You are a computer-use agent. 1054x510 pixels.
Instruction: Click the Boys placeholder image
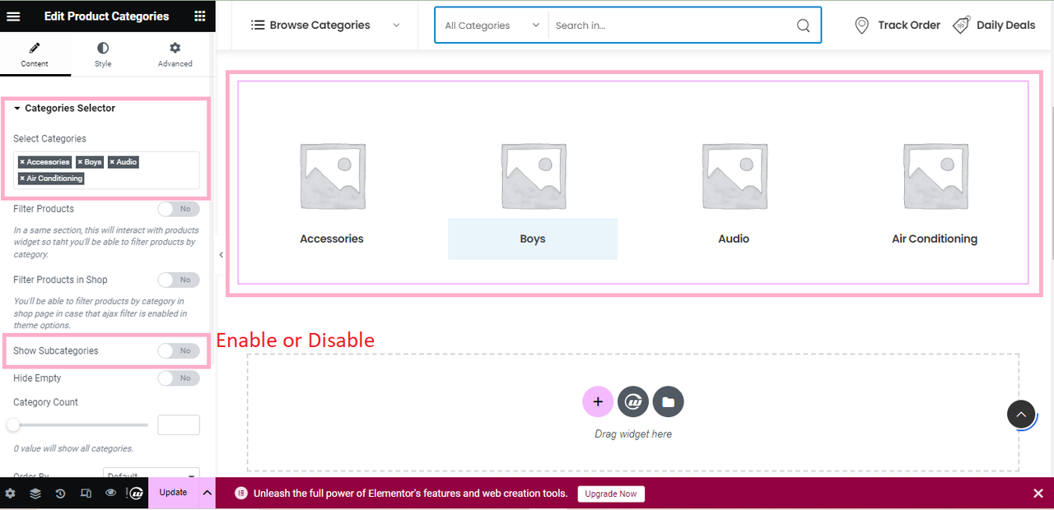click(x=533, y=177)
